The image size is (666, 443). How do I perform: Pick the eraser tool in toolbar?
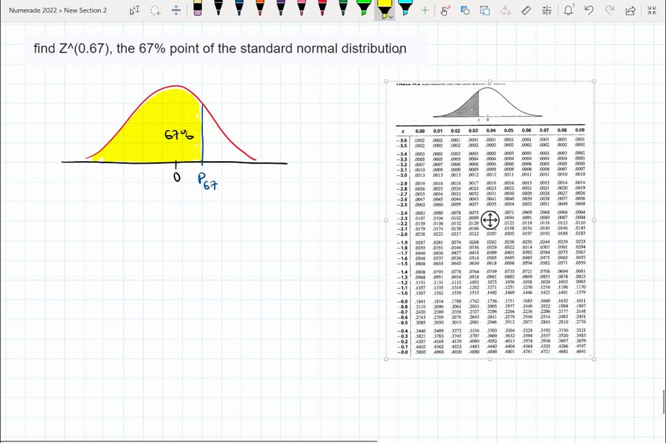click(198, 9)
